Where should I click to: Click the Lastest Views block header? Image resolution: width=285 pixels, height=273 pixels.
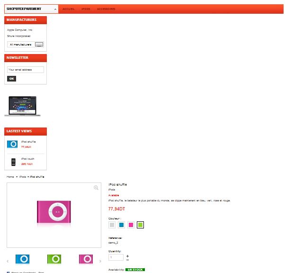26,131
